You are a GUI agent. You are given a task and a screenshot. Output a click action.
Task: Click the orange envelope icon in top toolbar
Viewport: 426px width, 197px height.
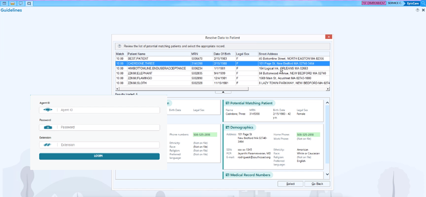tap(12, 3)
